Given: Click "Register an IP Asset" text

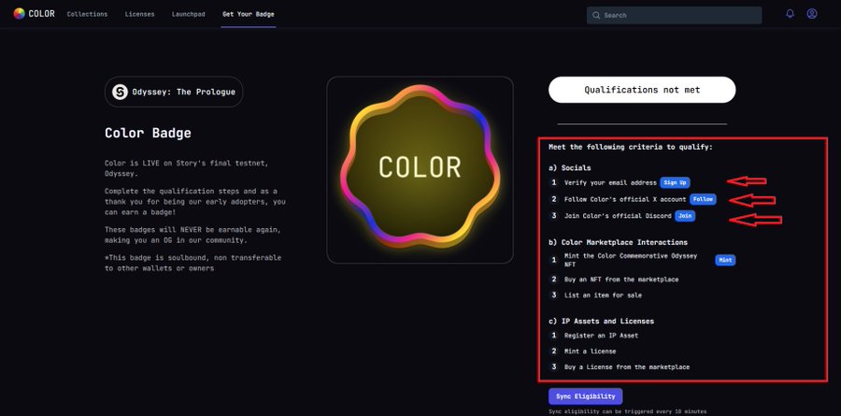Looking at the screenshot, I should click(601, 336).
